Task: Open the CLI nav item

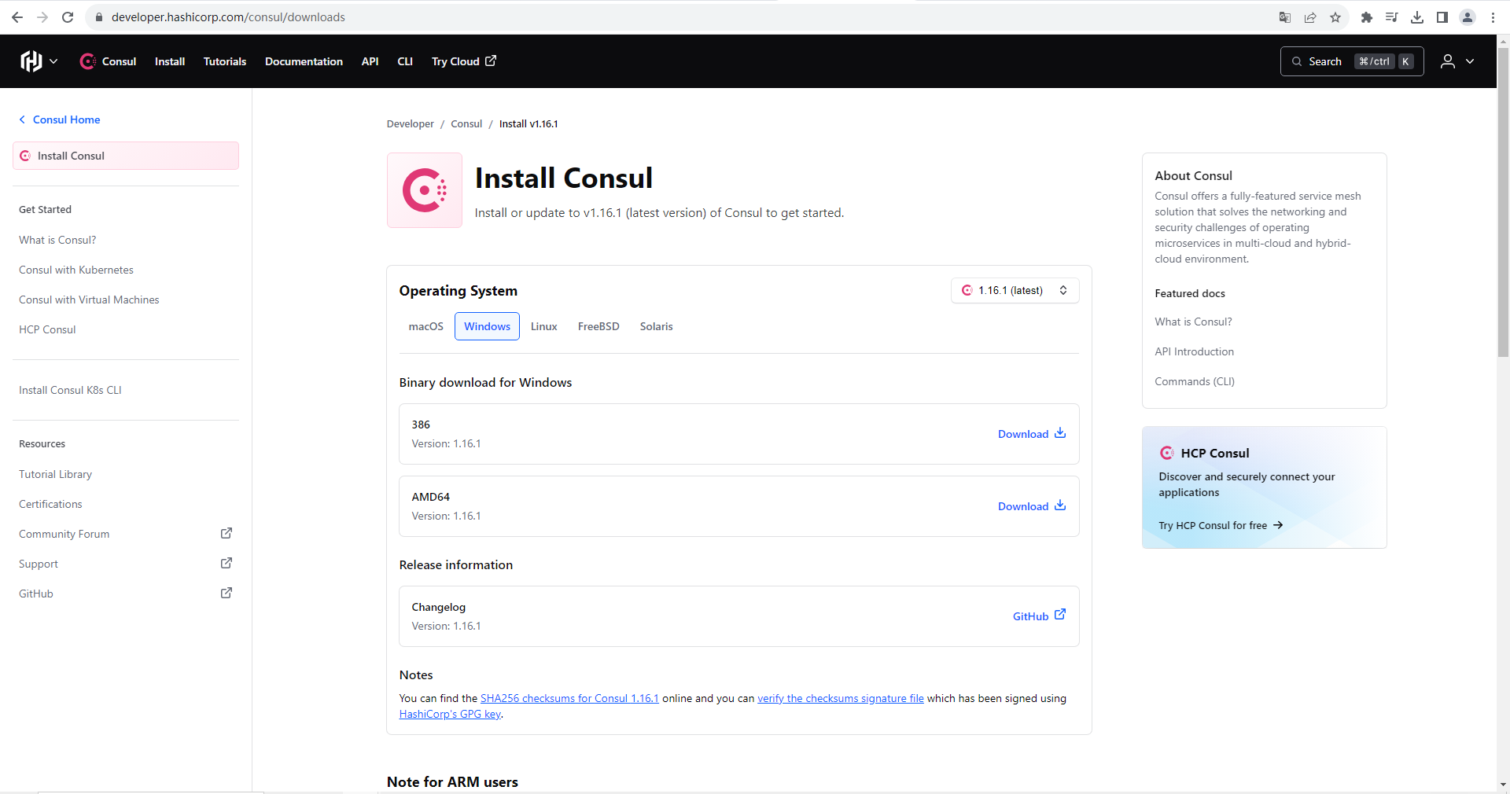Action: 405,61
